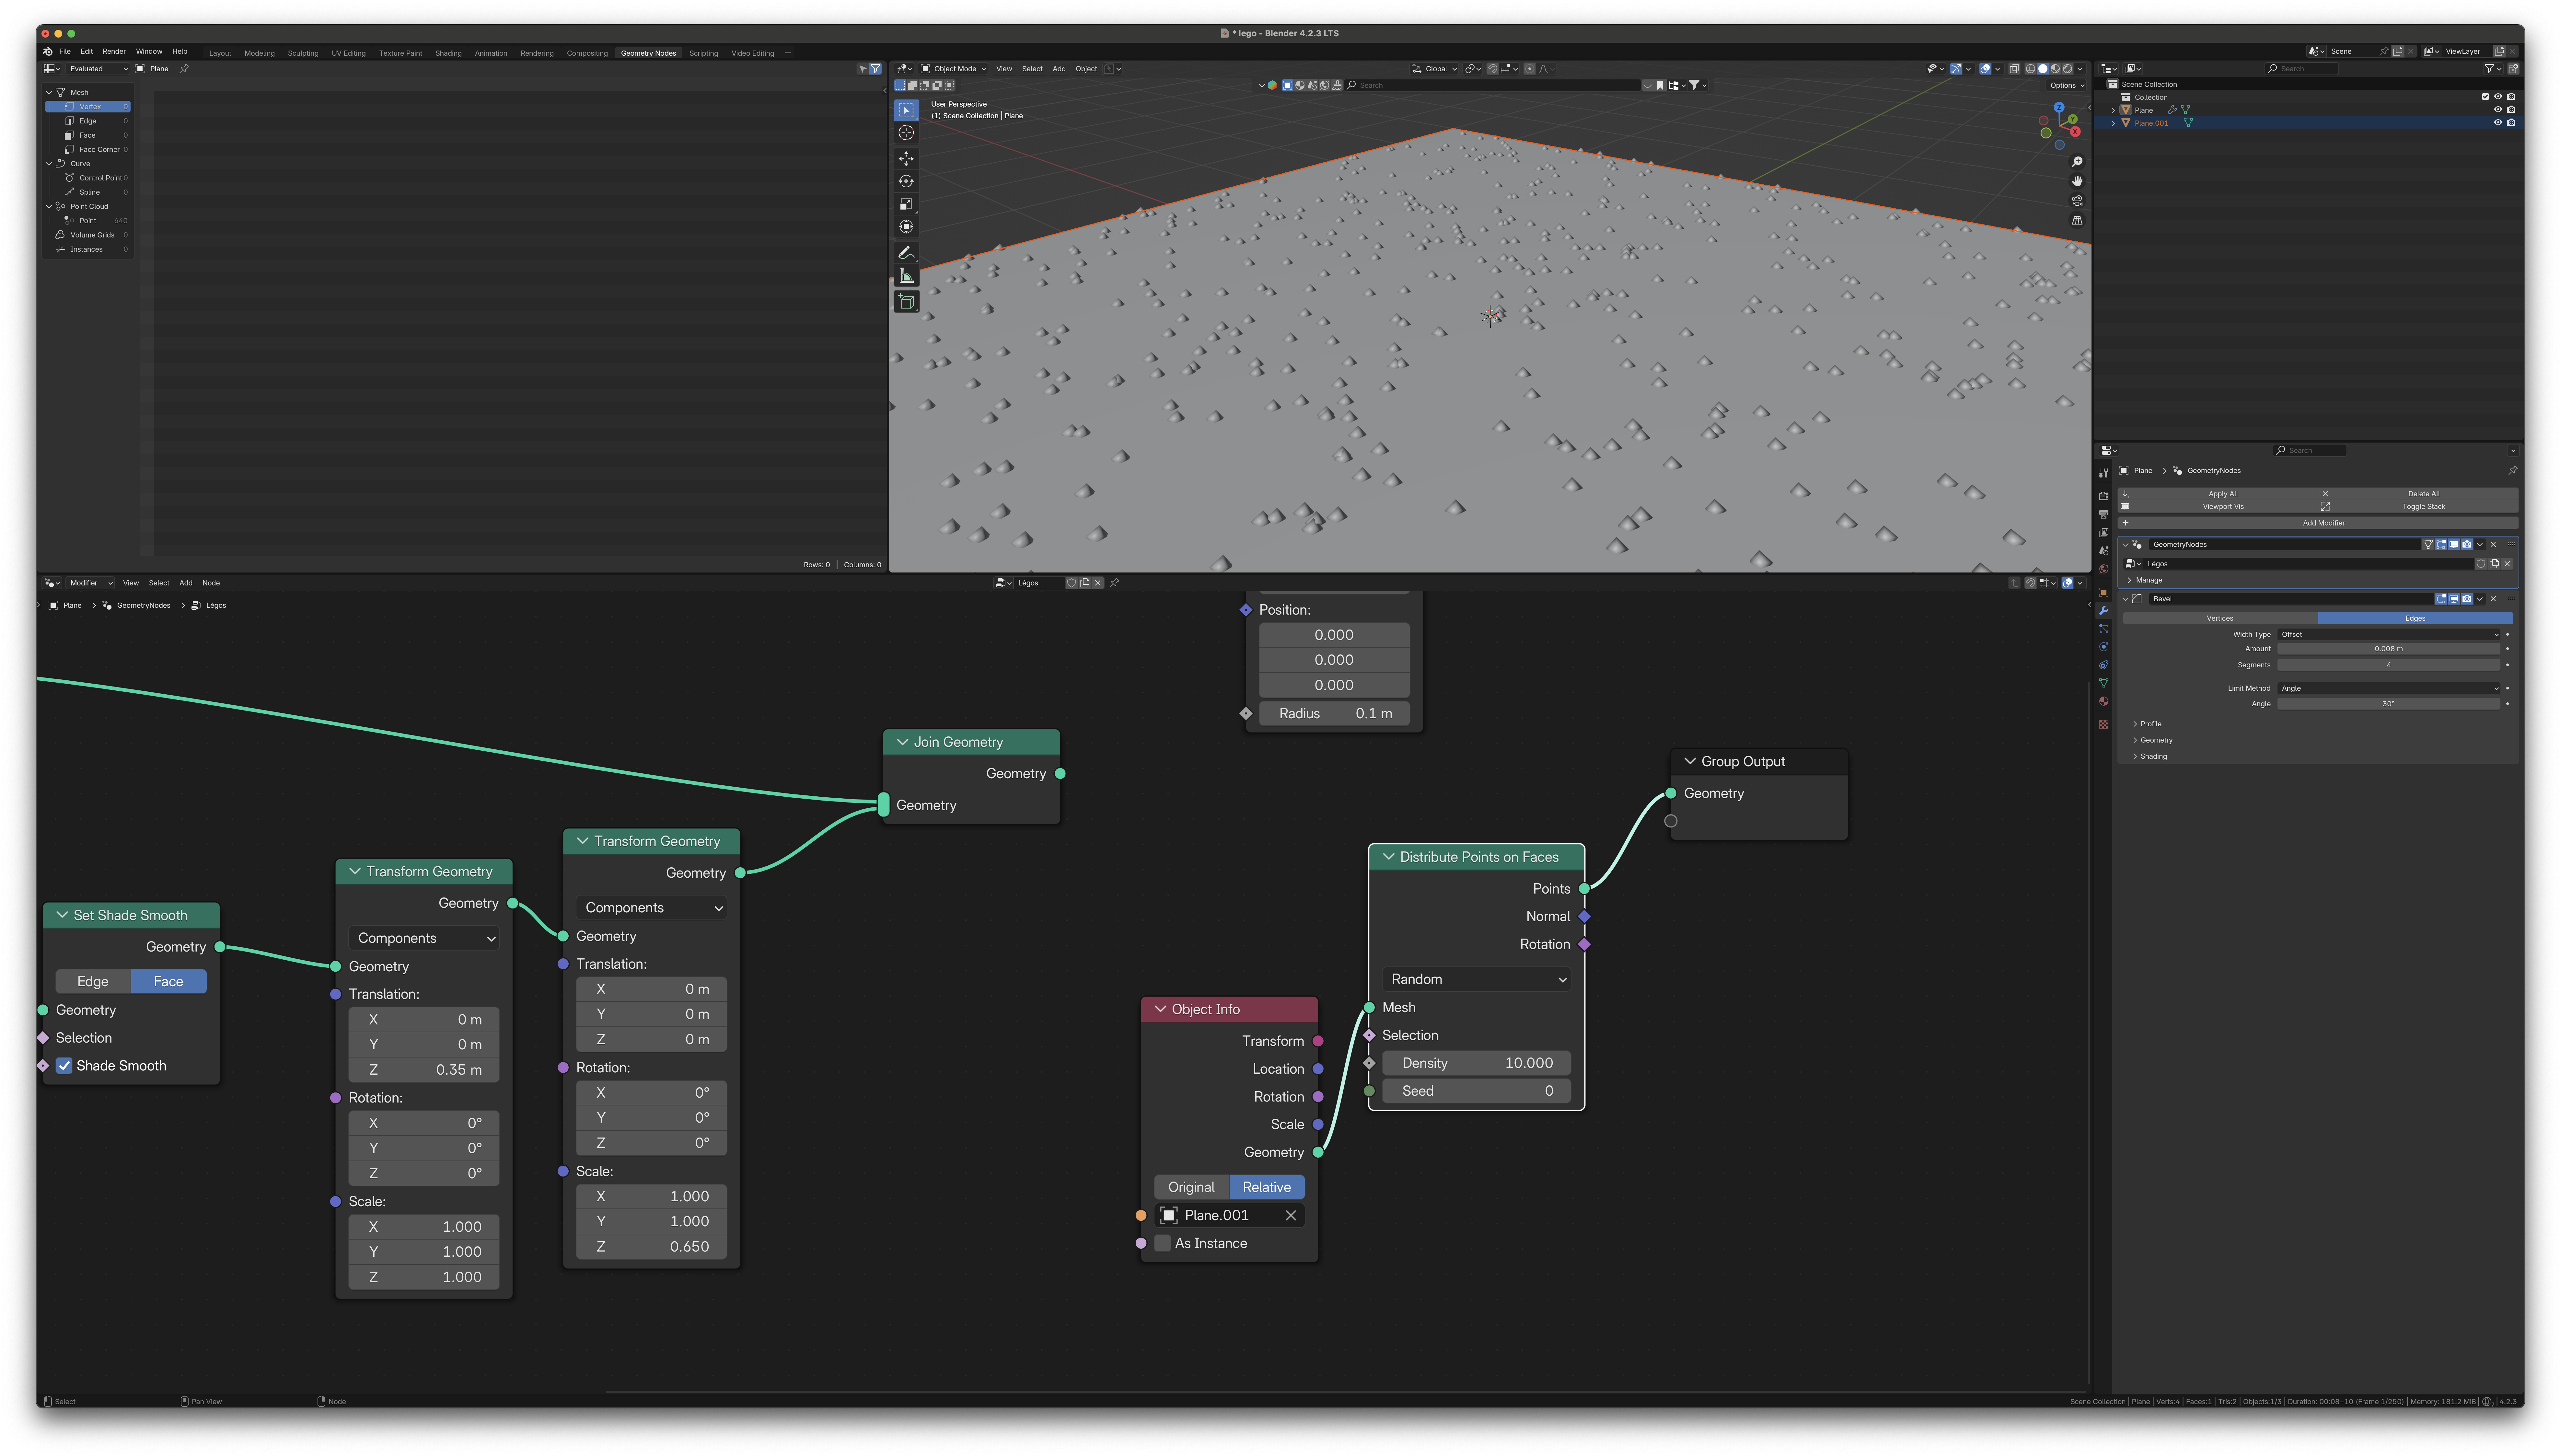
Task: Click Delete All modifiers button
Action: pyautogui.click(x=2418, y=494)
